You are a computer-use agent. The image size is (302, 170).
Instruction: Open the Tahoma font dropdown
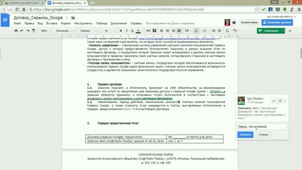click(x=89, y=31)
